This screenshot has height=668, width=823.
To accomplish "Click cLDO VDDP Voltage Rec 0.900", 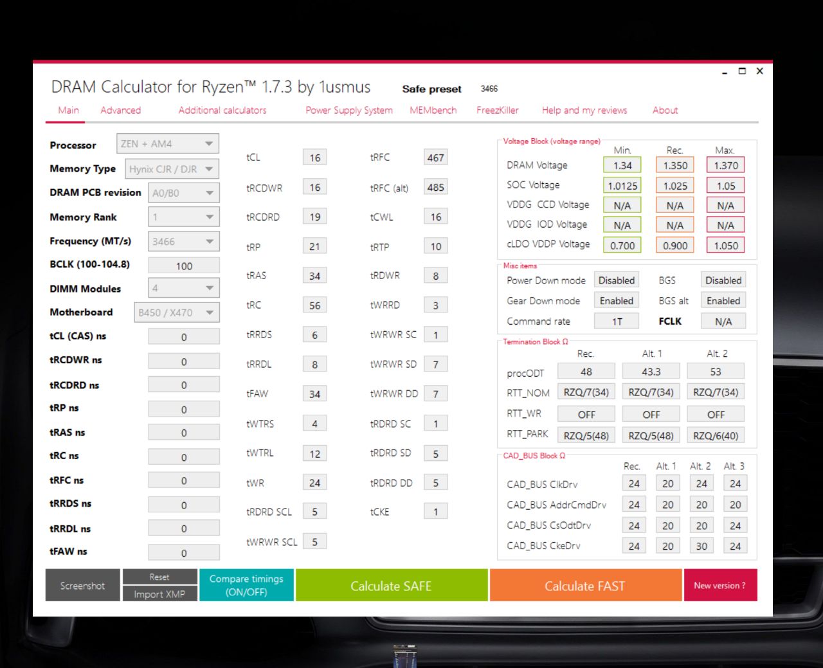I will coord(675,245).
